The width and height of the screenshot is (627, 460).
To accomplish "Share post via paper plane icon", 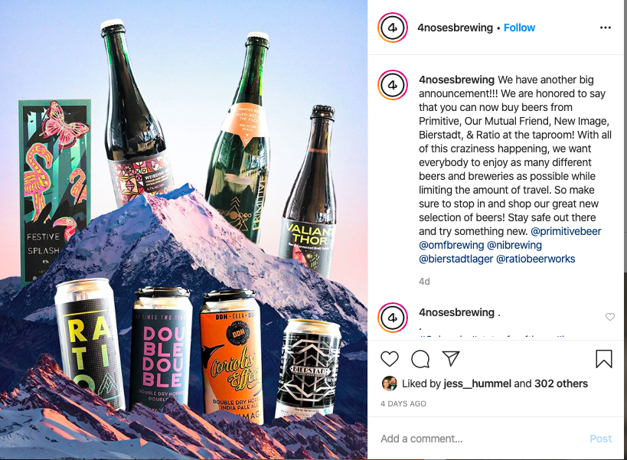I will (x=451, y=358).
